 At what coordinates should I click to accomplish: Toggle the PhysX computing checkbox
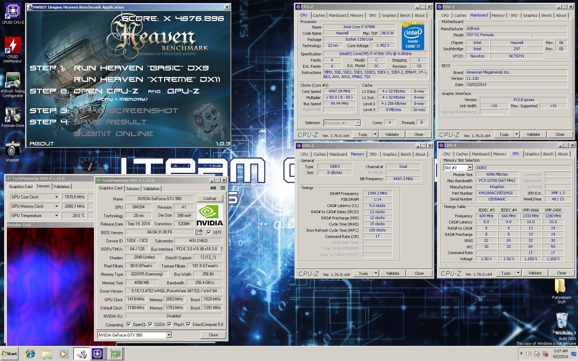(170, 324)
